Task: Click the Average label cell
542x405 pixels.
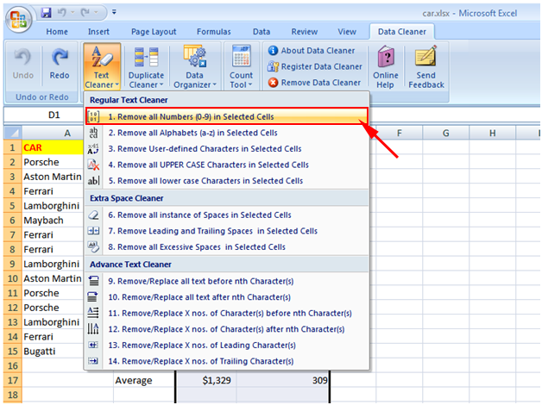Action: click(144, 380)
